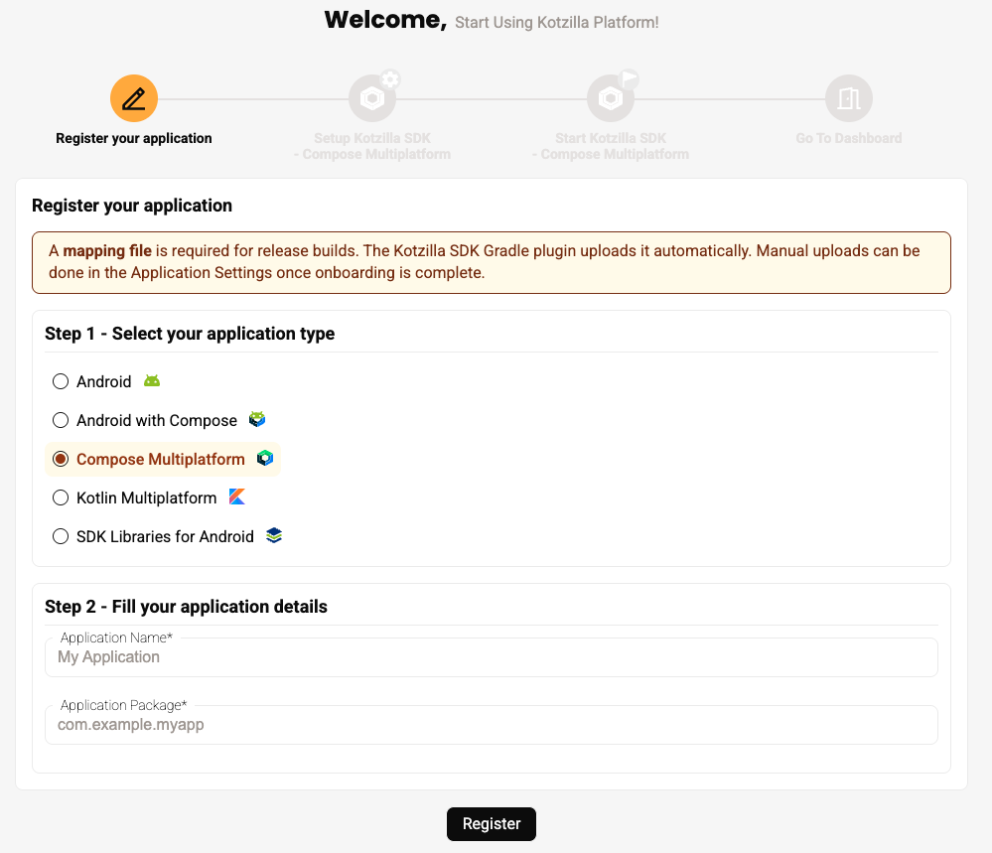Screen dimensions: 992x853
Task: Click the Start Kotzilla SDK flag icon
Action: pos(611,98)
